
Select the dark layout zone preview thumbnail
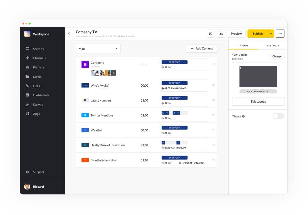pos(258,77)
